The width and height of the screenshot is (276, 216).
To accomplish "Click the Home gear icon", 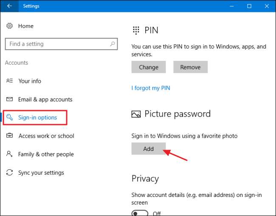I will coord(9,26).
